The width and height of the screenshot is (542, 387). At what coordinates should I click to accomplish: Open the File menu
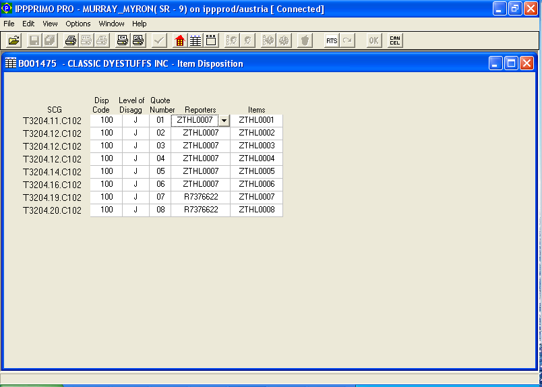tap(9, 24)
